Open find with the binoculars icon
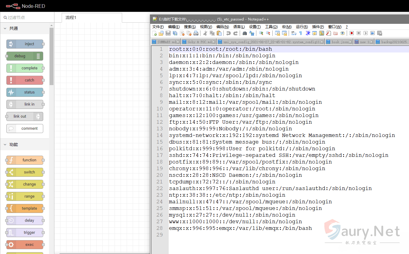The image size is (409, 254). click(245, 33)
